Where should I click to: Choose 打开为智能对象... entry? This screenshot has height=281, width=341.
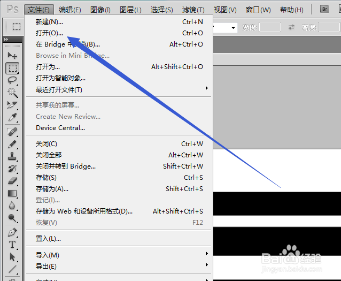pyautogui.click(x=119, y=78)
